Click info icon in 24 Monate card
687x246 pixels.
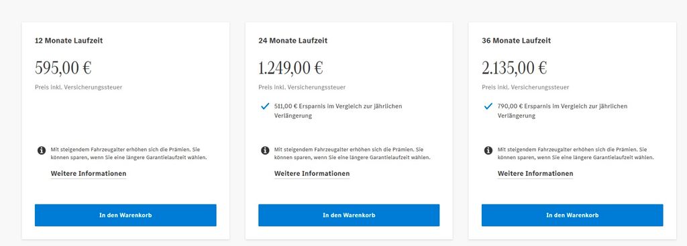(265, 150)
